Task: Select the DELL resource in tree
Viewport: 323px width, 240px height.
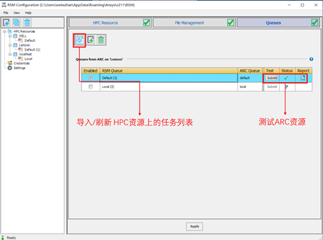Action: [22, 36]
